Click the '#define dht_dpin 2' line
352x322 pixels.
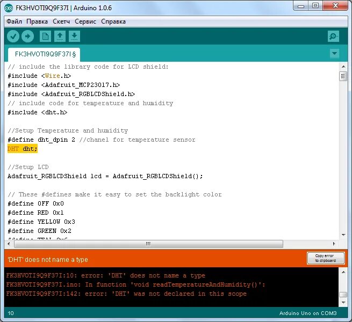pos(101,140)
